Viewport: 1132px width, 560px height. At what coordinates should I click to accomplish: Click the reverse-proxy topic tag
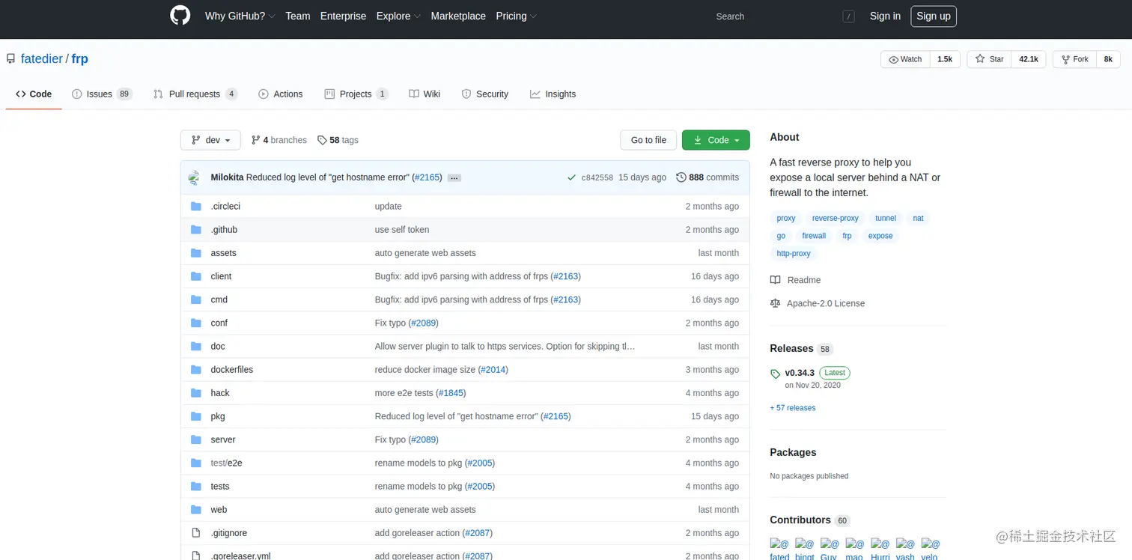click(835, 218)
